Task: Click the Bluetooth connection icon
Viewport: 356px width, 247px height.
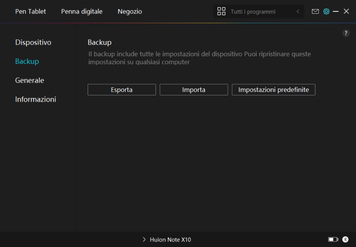Action: [x=345, y=240]
